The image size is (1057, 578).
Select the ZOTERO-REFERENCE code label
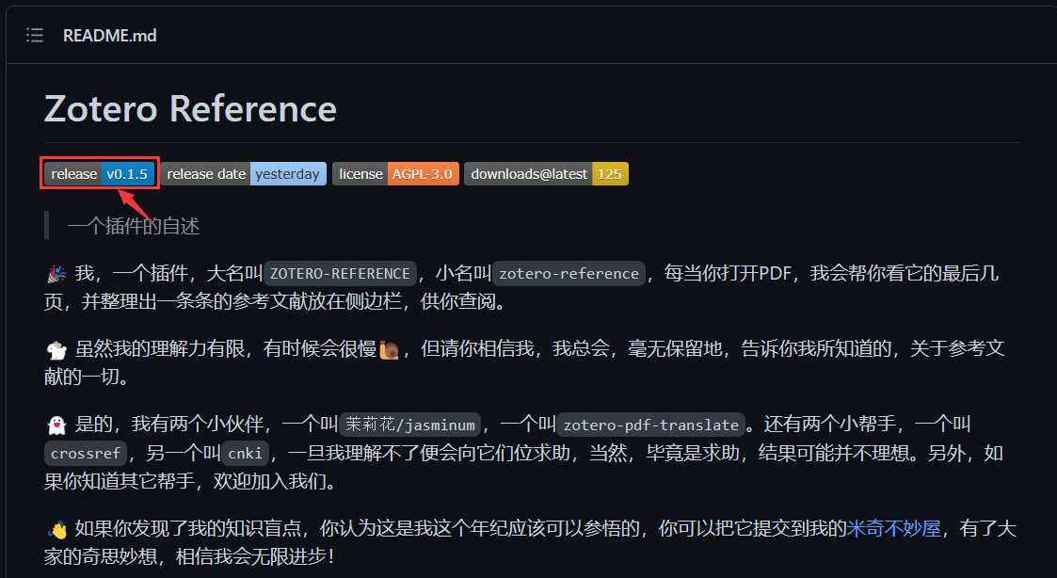[340, 273]
